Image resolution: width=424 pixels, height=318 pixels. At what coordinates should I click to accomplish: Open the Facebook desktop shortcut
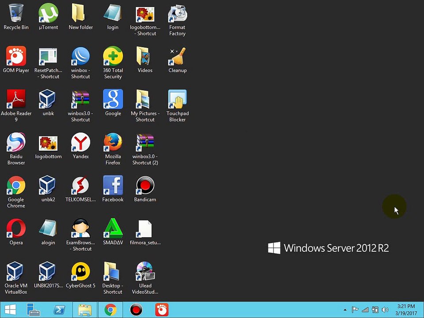113,189
